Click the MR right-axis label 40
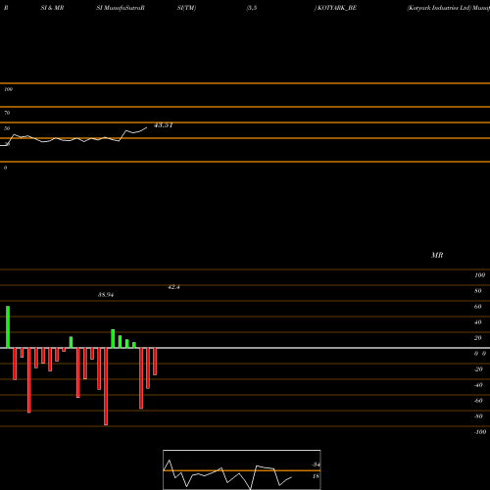 [478, 322]
